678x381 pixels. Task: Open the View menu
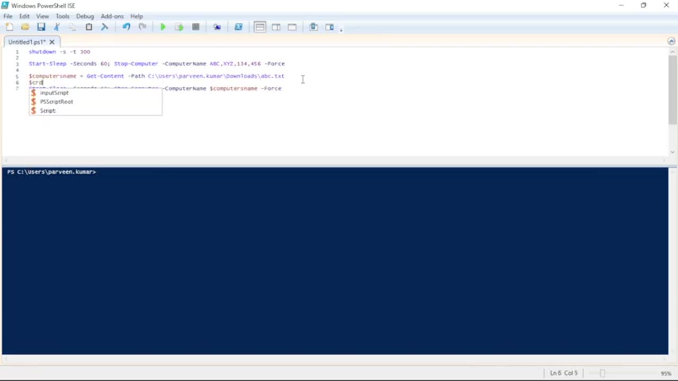(x=42, y=16)
